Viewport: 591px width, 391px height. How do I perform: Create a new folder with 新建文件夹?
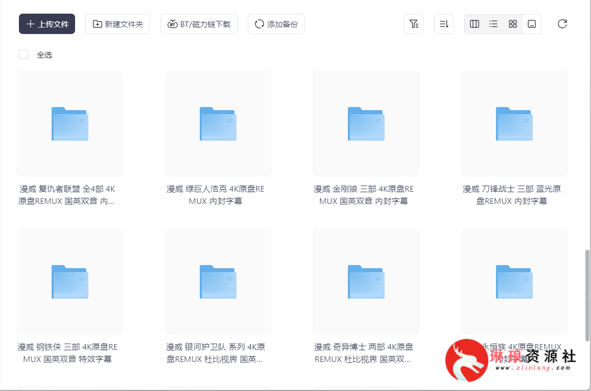coord(117,24)
